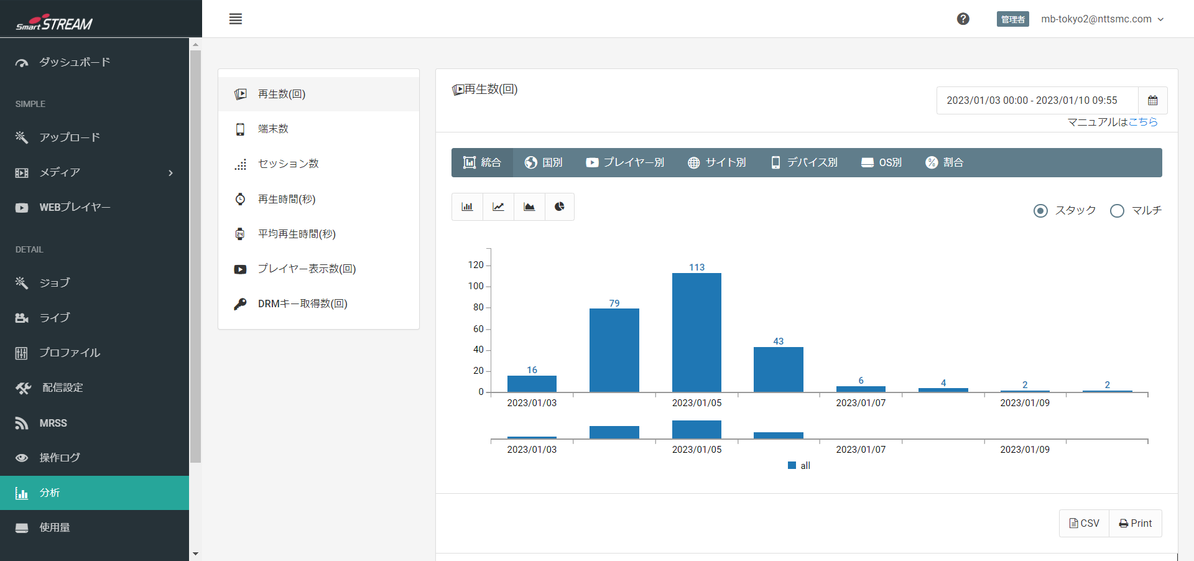The image size is (1194, 561).
Task: Select 再生数(回) metric
Action: pyautogui.click(x=318, y=94)
